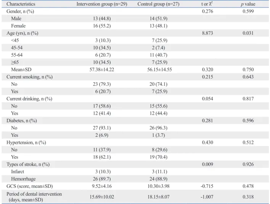Select the GCS test statistic -0.715
The image size is (270, 204).
(x=207, y=186)
